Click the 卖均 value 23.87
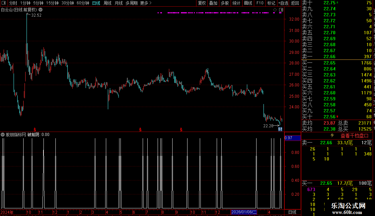 click(x=330, y=123)
